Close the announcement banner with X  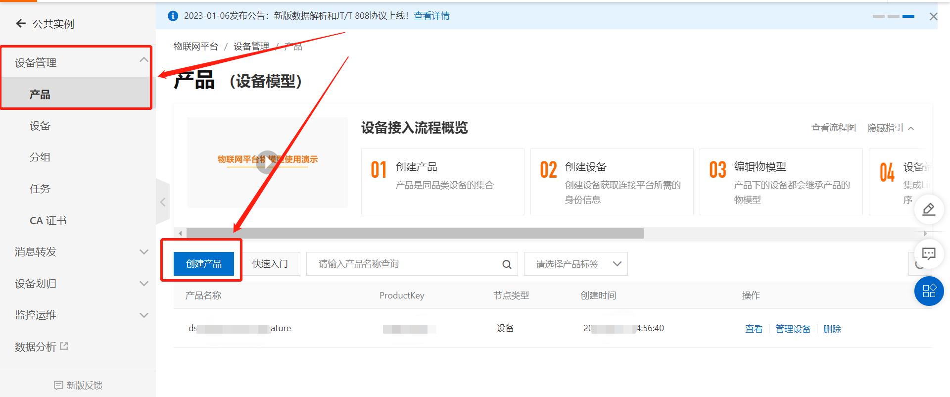pyautogui.click(x=933, y=16)
